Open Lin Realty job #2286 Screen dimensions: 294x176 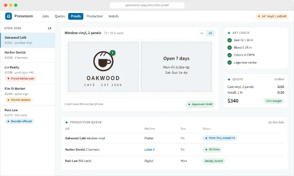tap(28, 73)
